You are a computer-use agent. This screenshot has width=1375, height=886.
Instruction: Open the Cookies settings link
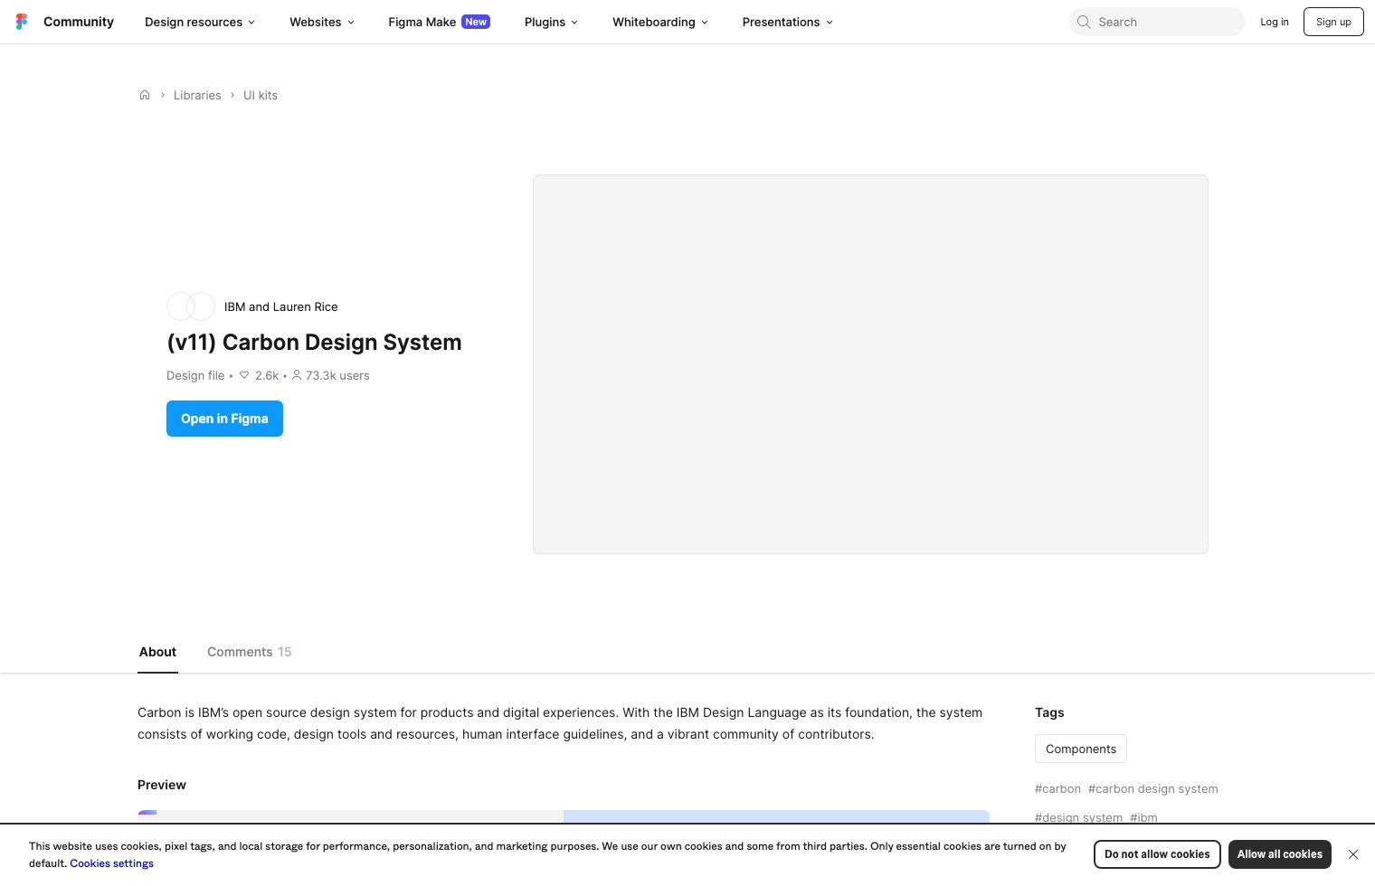[111, 863]
